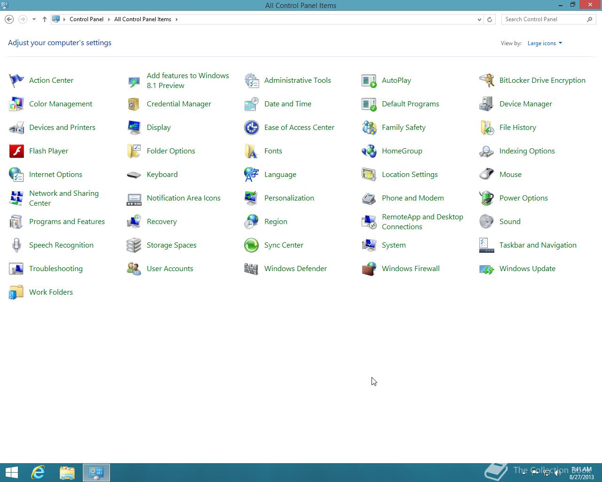Open the Troubleshooting link
The image size is (602, 482).
(56, 269)
